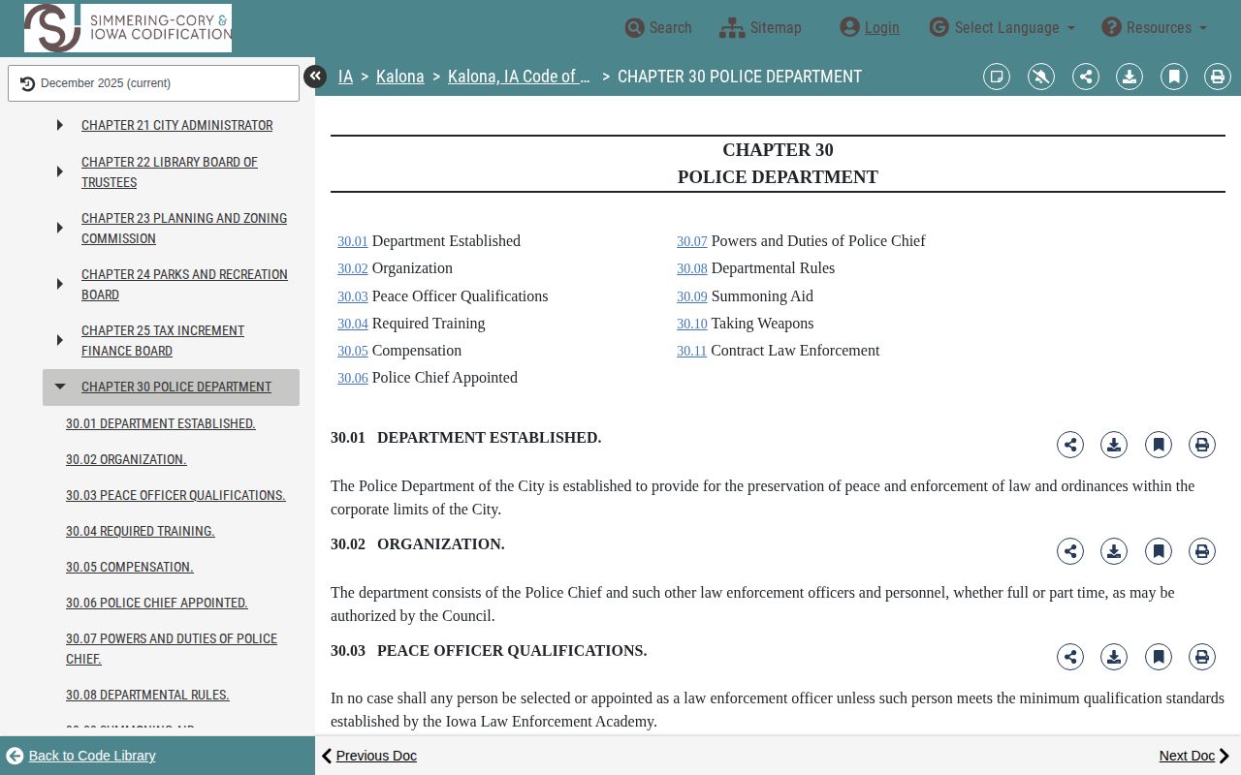This screenshot has width=1241, height=775.
Task: Click the Login link
Action: point(870,28)
